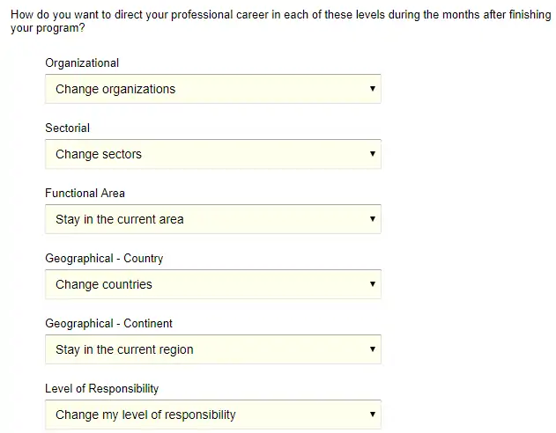
Task: Select the Functional Area label text
Action: click(x=85, y=194)
